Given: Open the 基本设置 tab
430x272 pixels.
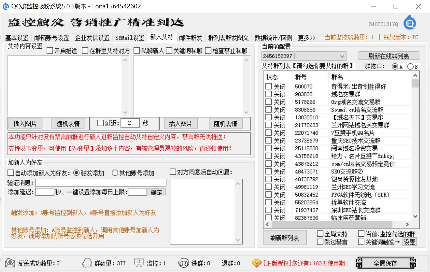Looking at the screenshot, I should (17, 38).
